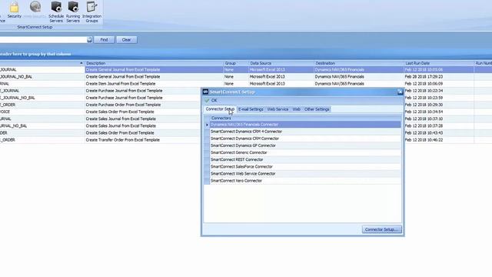Screen dimensions: 492x277
Task: Click the Last Run Date Feb 12 2018 10:05:06
Action: click(424, 70)
